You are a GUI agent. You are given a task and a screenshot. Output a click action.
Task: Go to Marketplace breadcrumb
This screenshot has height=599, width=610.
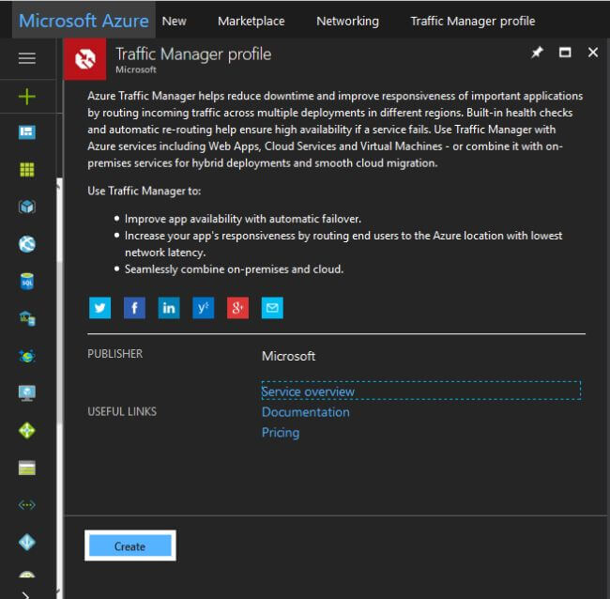click(251, 21)
